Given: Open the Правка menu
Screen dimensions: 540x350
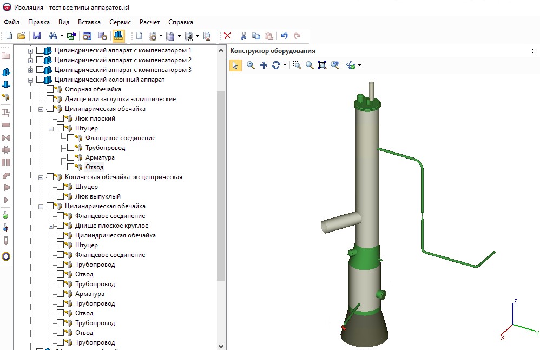Looking at the screenshot, I should 38,22.
